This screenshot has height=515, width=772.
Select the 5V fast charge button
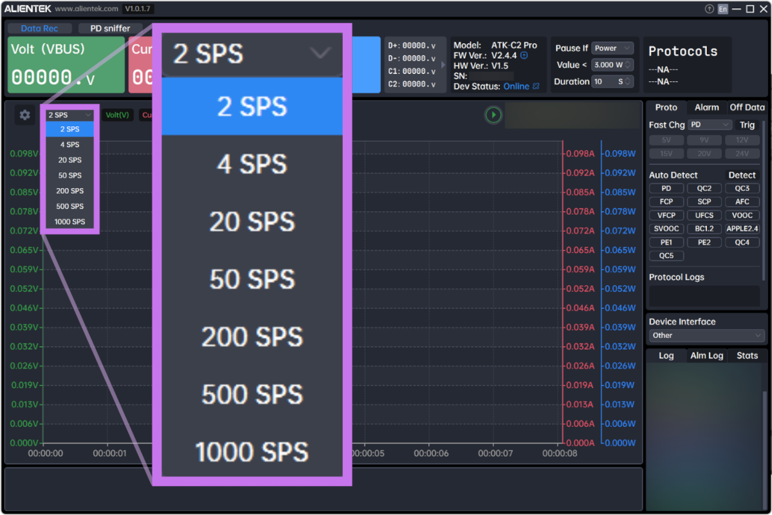pyautogui.click(x=666, y=140)
